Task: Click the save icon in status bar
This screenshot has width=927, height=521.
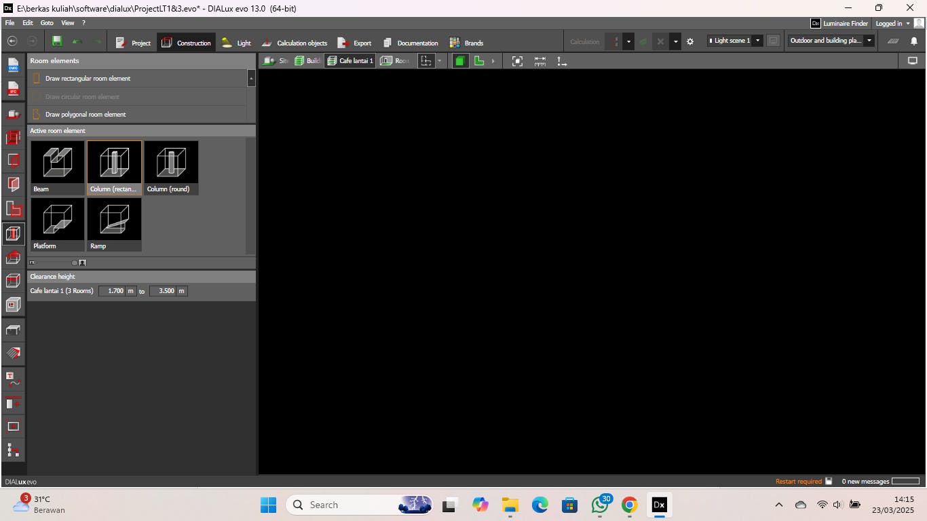Action: [x=829, y=482]
